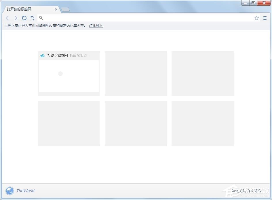Click the TheWorld globe logo
272x200 pixels.
10,191
